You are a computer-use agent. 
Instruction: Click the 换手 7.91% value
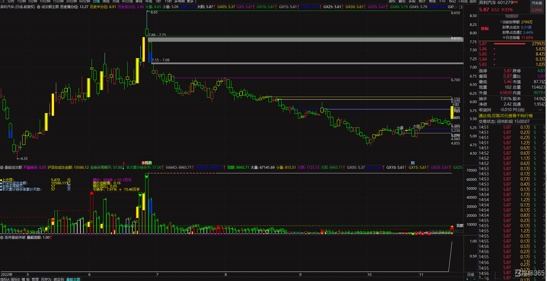pyautogui.click(x=506, y=99)
